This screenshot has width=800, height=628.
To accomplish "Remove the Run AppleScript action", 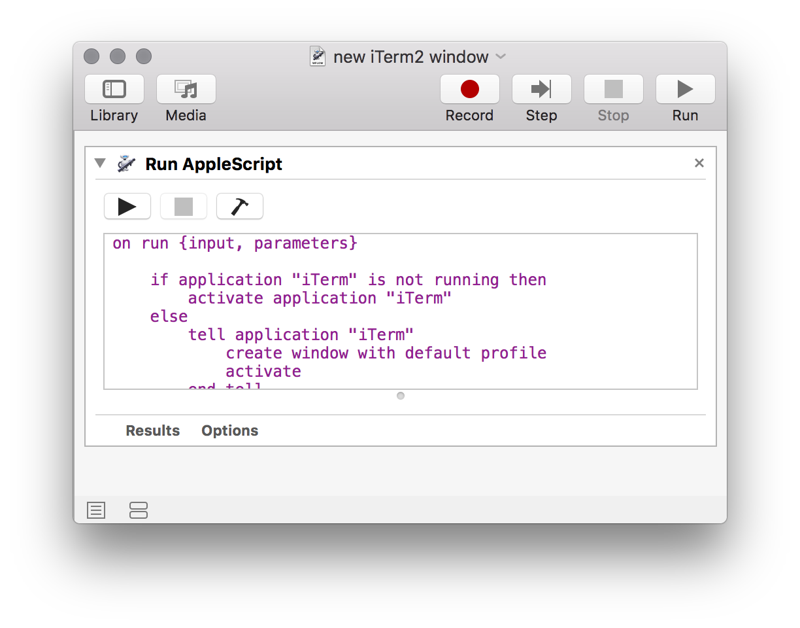I will click(699, 163).
